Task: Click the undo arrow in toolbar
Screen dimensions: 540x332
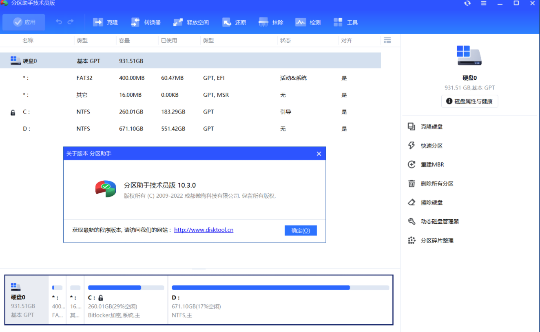Action: point(59,22)
